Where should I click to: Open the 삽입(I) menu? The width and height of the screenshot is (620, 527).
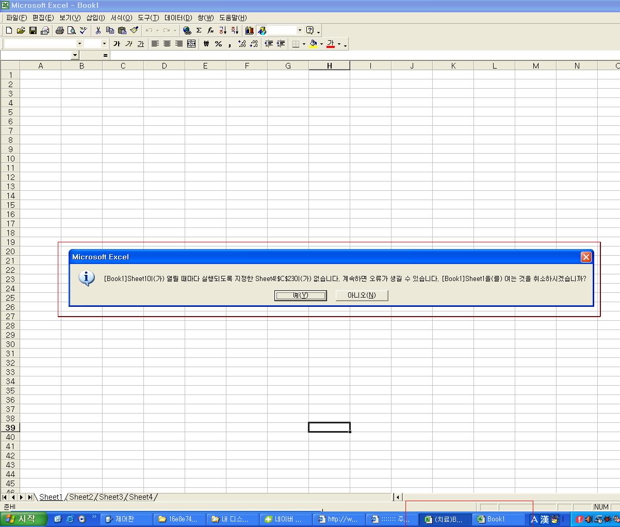tap(95, 18)
